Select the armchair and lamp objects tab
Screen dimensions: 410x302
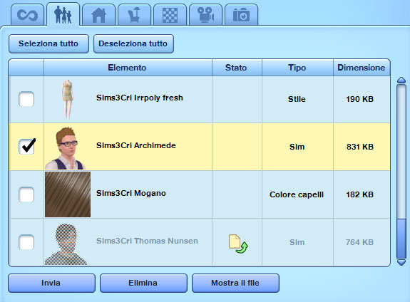[134, 15]
